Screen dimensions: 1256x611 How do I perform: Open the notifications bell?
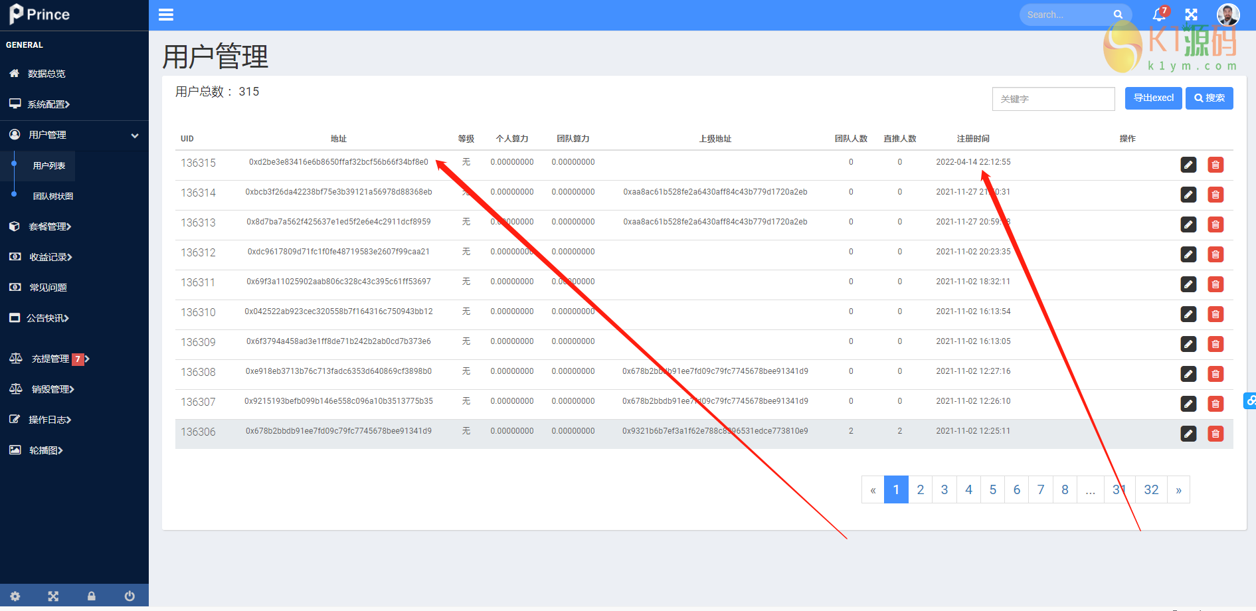(x=1160, y=14)
